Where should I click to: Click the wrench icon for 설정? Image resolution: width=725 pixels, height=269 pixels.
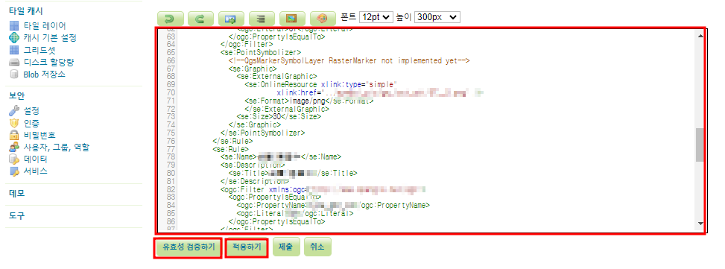14,111
